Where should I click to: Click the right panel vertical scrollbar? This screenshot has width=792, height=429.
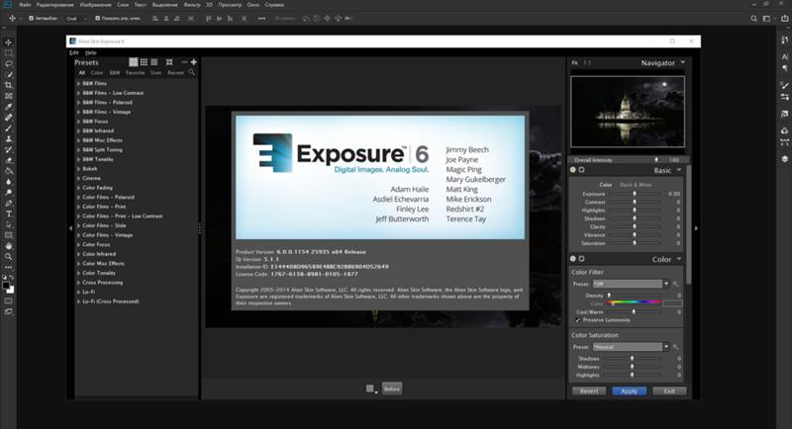click(x=688, y=224)
